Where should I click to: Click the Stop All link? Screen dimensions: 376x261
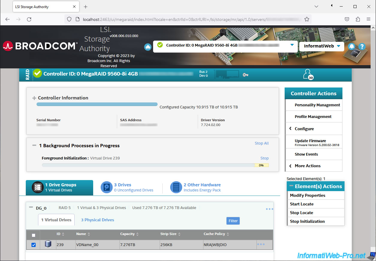coord(262,143)
